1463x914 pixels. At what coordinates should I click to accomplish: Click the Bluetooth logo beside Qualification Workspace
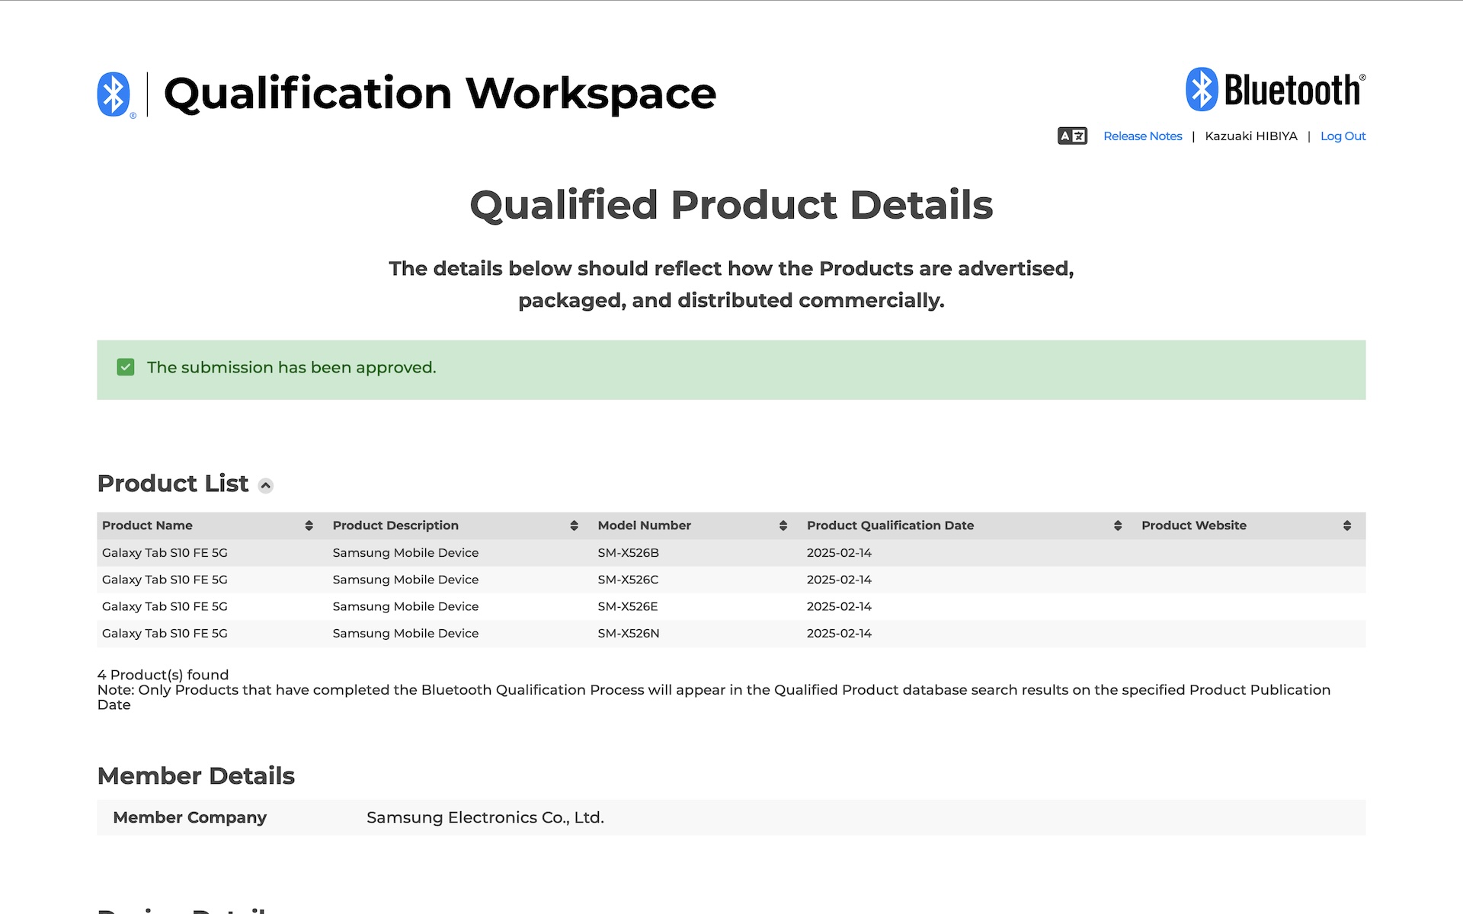click(x=114, y=94)
